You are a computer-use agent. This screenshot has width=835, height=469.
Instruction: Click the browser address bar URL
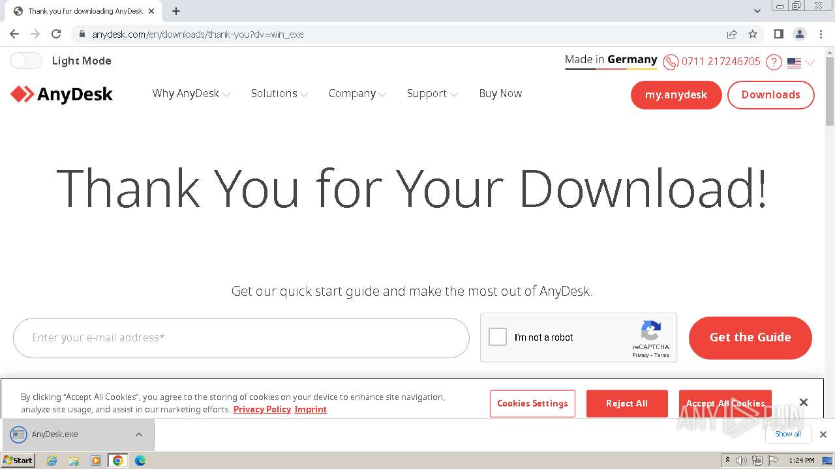[x=198, y=34]
